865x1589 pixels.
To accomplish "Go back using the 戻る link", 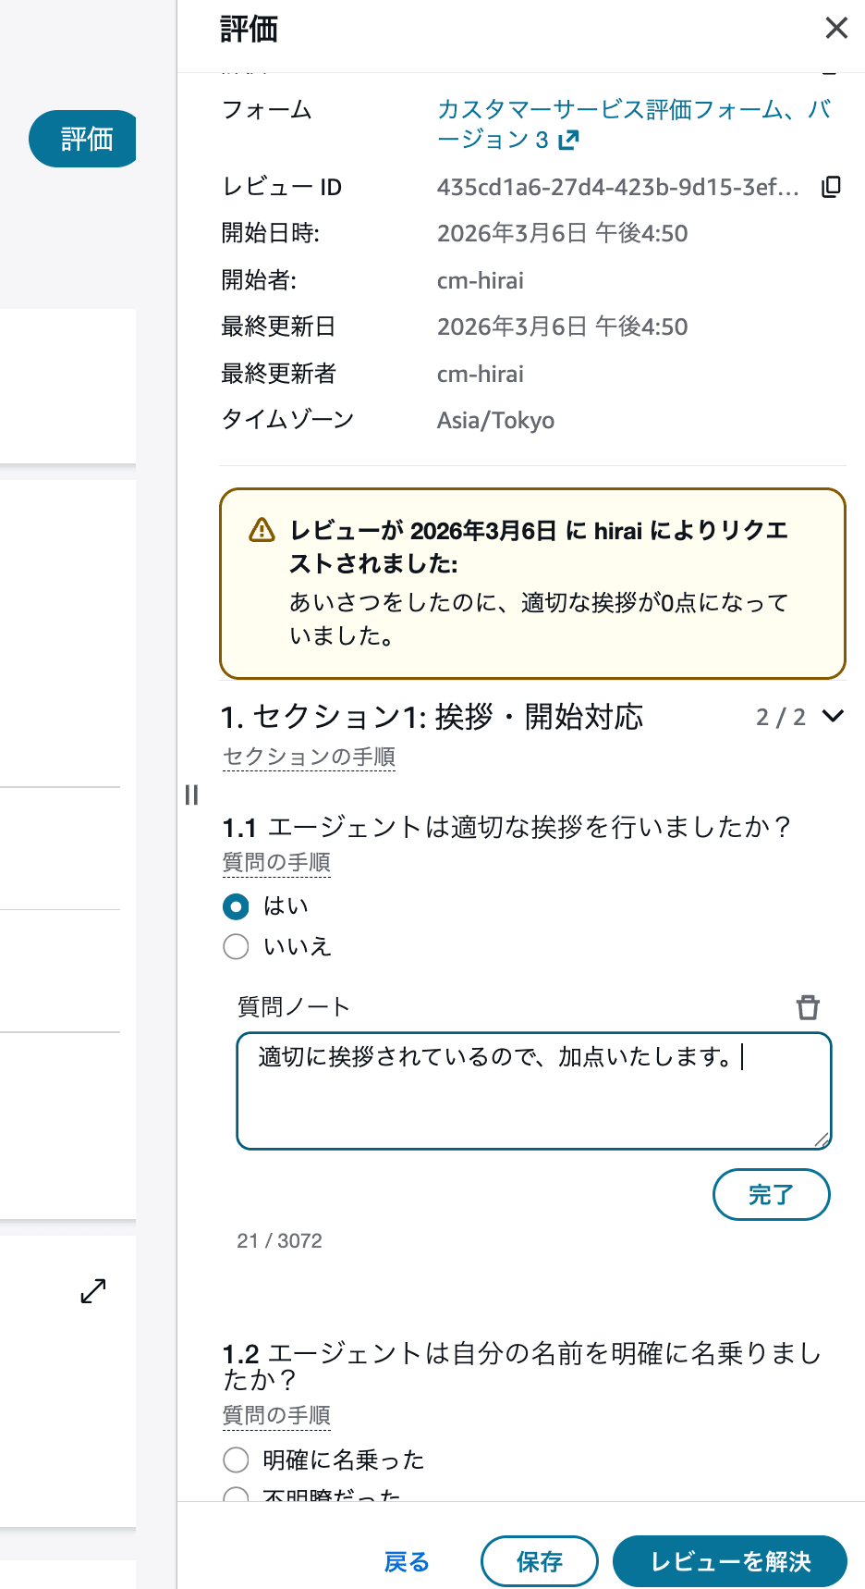I will (406, 1561).
